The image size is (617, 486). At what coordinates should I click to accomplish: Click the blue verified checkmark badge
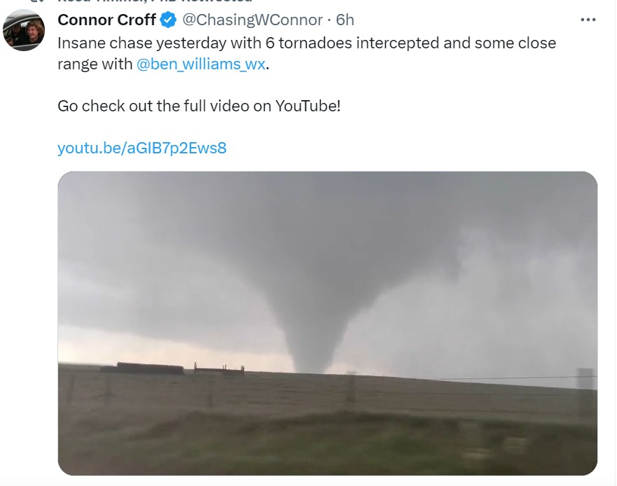pyautogui.click(x=168, y=20)
